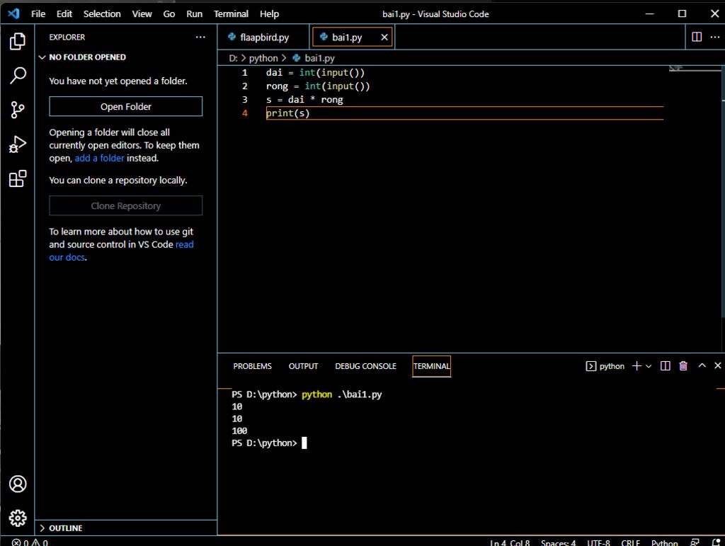
Task: Split the terminal pane
Action: tap(666, 366)
